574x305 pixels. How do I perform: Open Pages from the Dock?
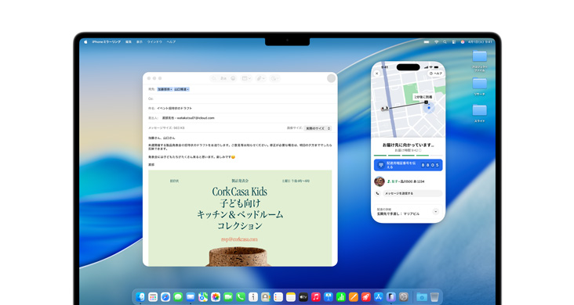click(353, 297)
